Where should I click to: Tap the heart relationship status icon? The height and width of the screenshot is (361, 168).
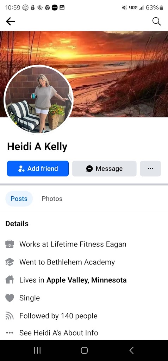[10, 298]
